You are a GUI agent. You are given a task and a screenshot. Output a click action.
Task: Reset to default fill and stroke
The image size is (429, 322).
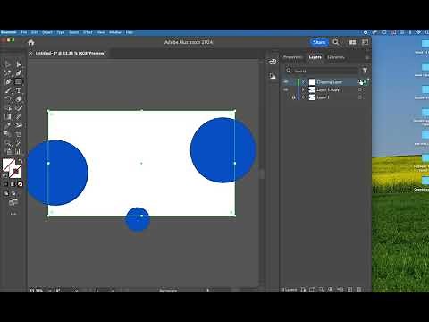coord(5,175)
